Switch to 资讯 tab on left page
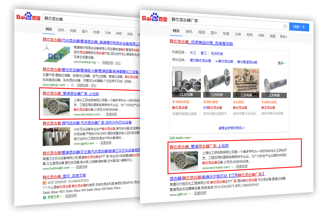328x214 pixels. point(61,30)
